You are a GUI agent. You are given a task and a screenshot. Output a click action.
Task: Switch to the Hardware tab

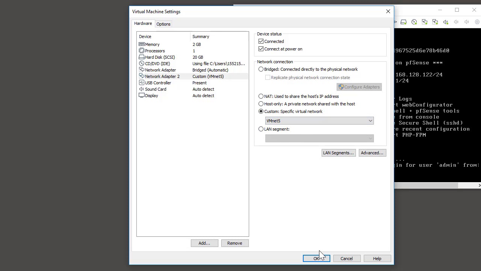click(x=143, y=24)
